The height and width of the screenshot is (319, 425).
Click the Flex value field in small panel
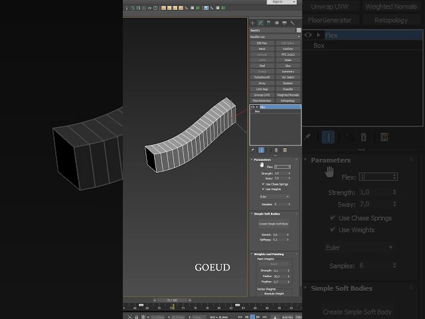(281, 167)
